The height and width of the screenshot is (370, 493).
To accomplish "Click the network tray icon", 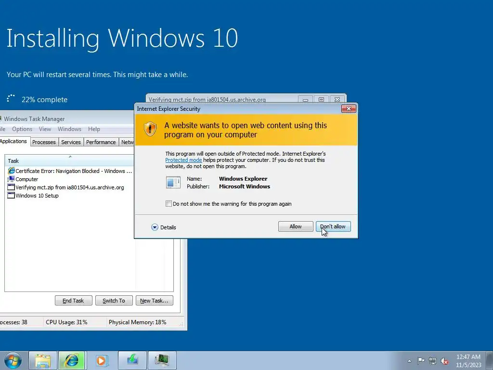I will [433, 361].
